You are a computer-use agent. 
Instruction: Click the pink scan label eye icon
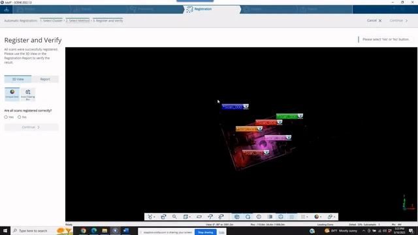click(x=289, y=138)
